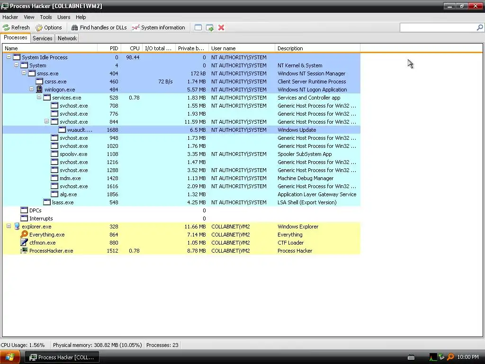Select the Processes tab
Image resolution: width=485 pixels, height=364 pixels.
(16, 38)
